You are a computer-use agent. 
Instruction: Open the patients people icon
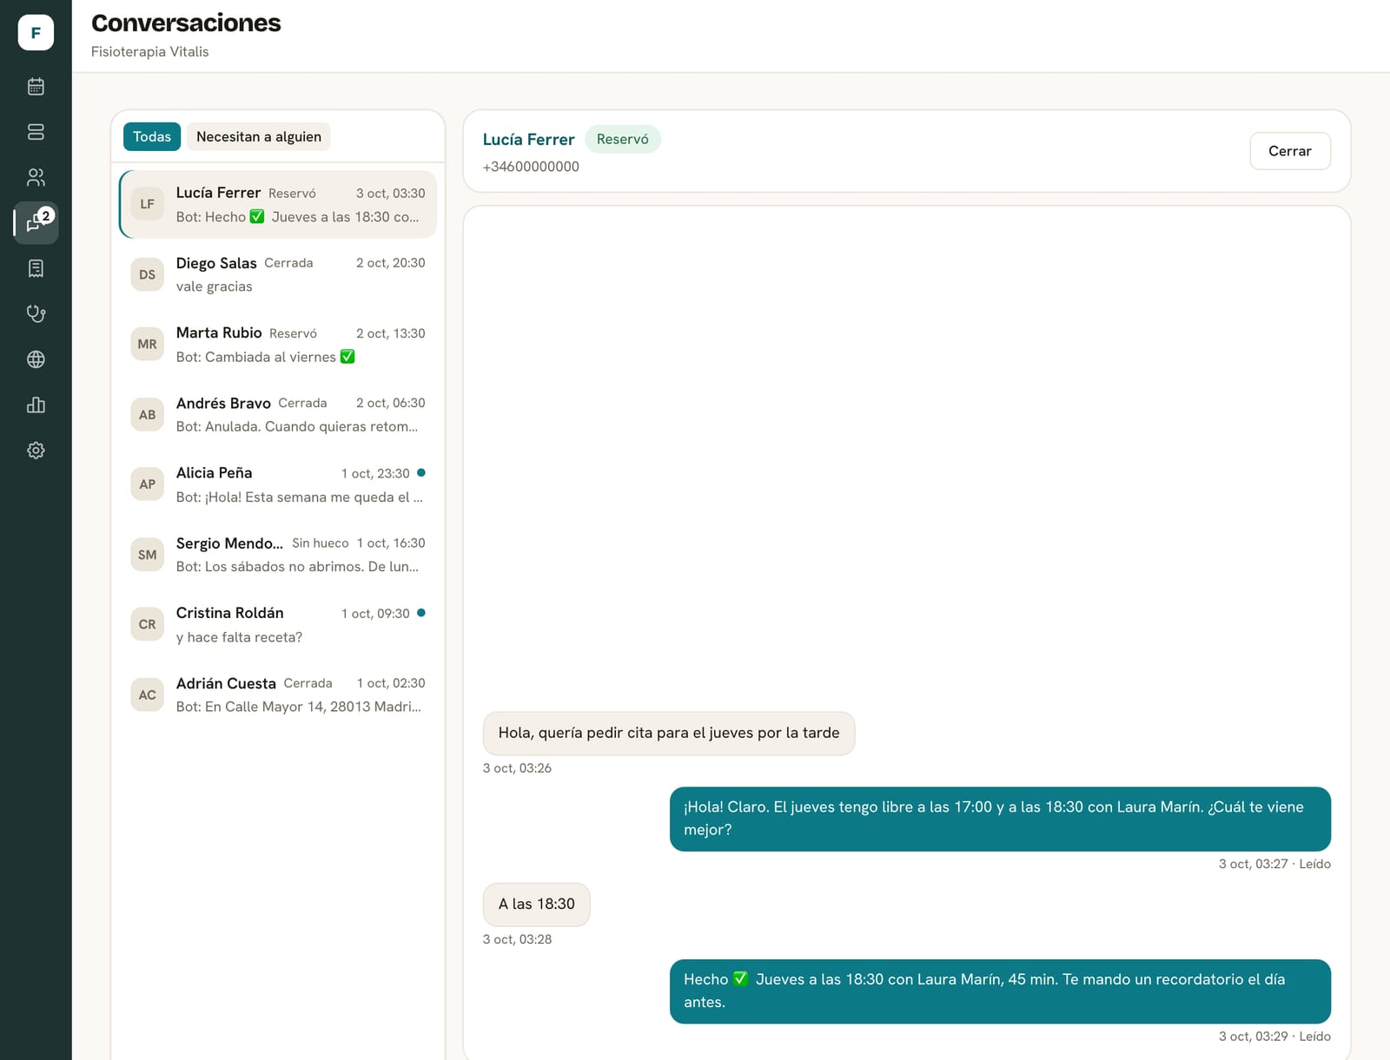pyautogui.click(x=36, y=177)
